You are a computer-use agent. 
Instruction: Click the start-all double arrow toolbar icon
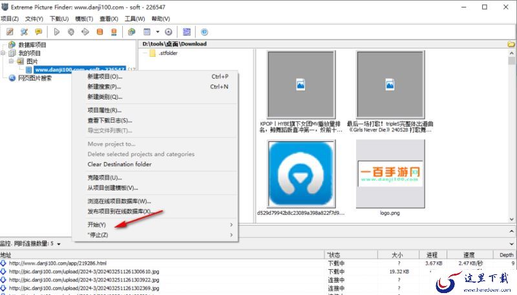click(x=85, y=32)
